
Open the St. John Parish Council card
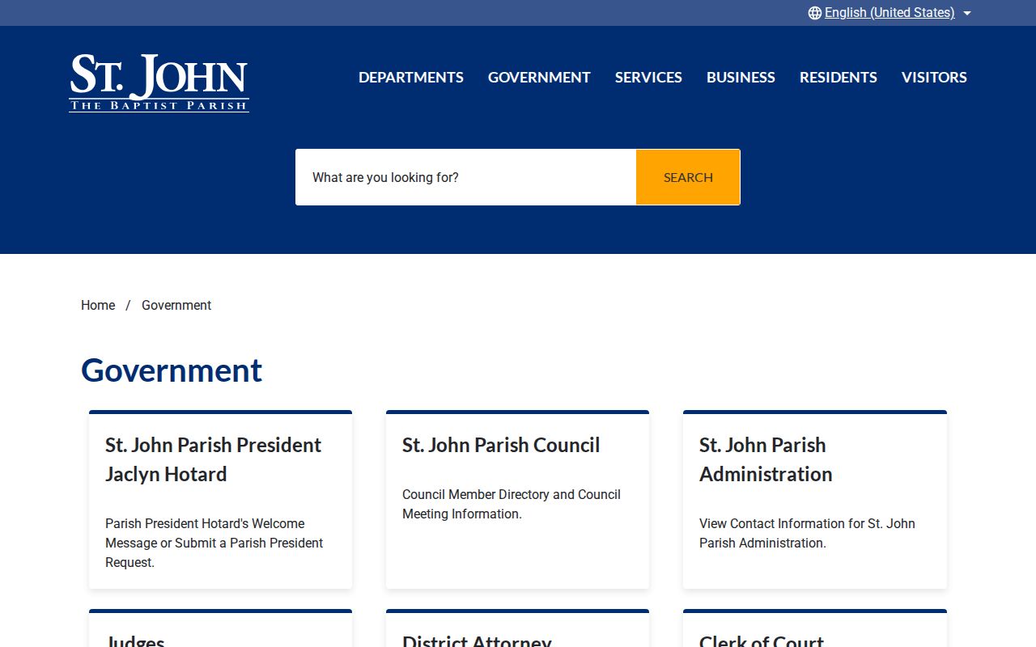tap(517, 500)
